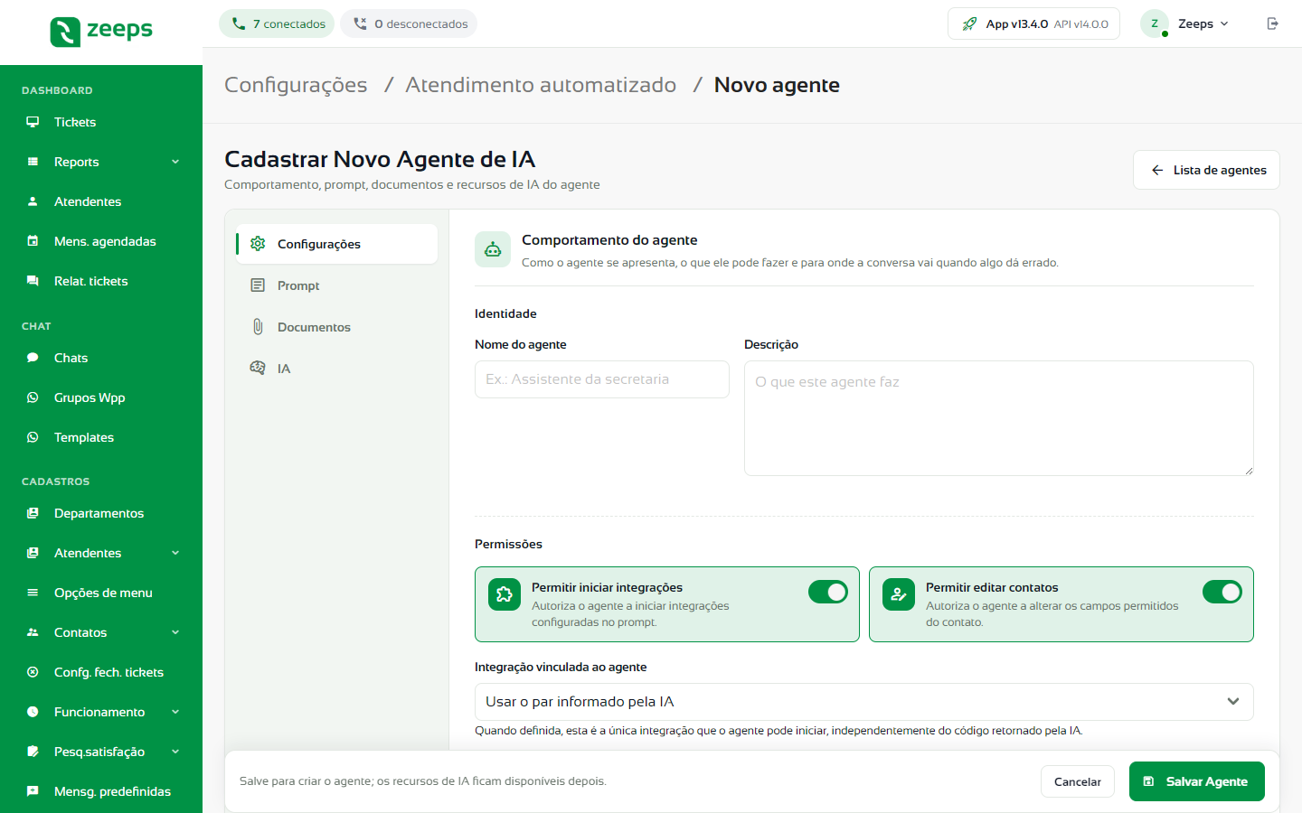Expand the Funcionamento submenu chevron
Screen dimensions: 1302x813
(175, 712)
